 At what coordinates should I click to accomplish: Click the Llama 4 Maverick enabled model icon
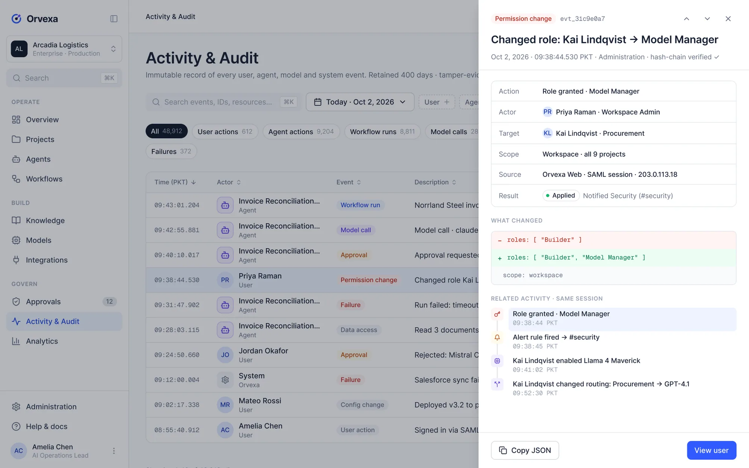pos(497,361)
